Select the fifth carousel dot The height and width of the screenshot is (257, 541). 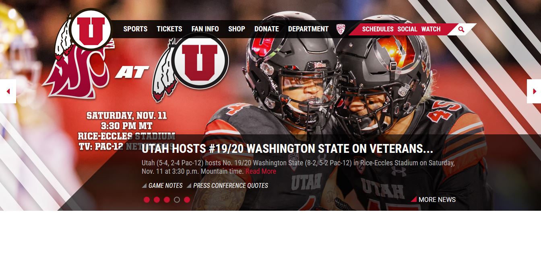coord(187,199)
